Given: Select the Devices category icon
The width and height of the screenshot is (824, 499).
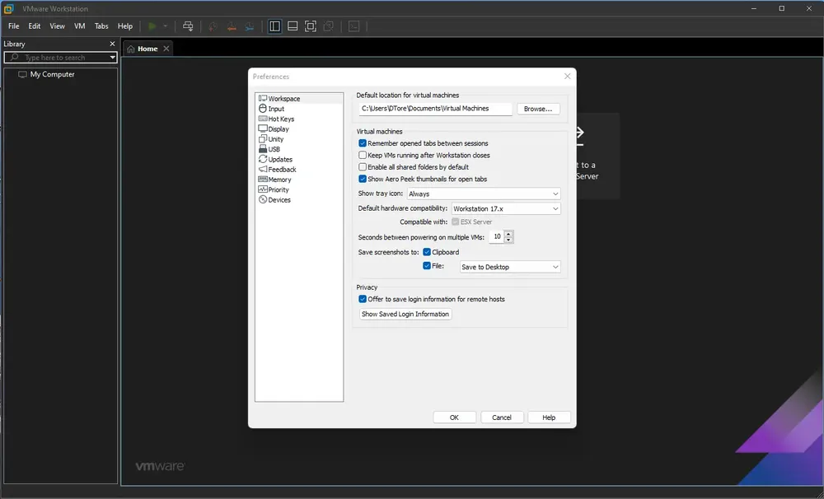Looking at the screenshot, I should [263, 199].
